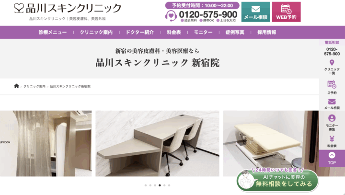Open the メール相談 envelope button in header
345x195 pixels.
[x=255, y=12]
